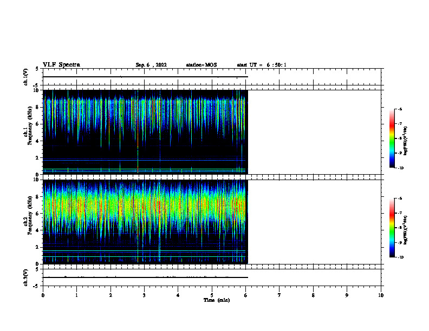Click time axis tick label "4"
This screenshot has height=331, width=429.
tap(178, 295)
